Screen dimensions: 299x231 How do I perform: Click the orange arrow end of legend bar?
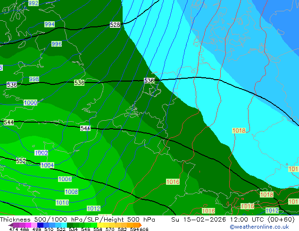tap(141, 225)
